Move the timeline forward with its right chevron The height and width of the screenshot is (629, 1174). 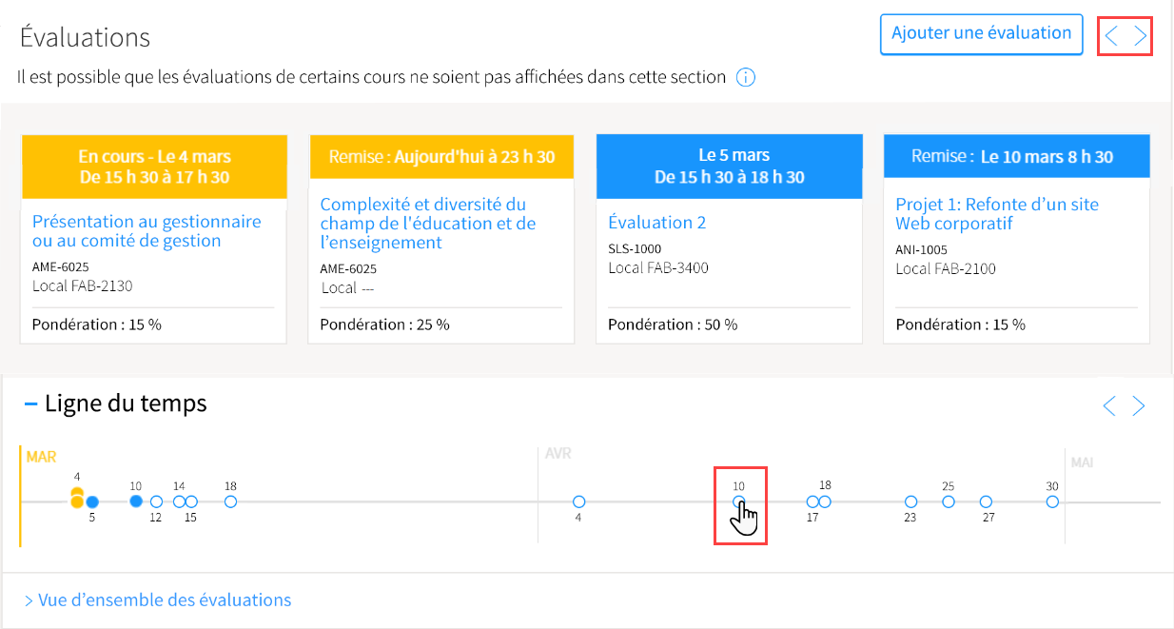point(1139,406)
